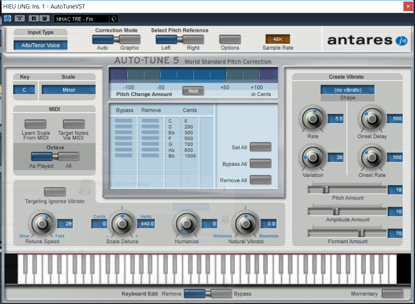
Task: Click the Retune Speed knob
Action: point(42,223)
